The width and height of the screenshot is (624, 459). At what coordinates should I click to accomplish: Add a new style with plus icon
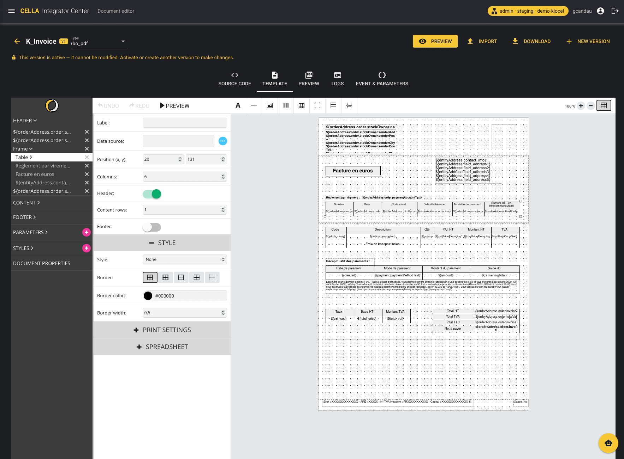click(87, 248)
